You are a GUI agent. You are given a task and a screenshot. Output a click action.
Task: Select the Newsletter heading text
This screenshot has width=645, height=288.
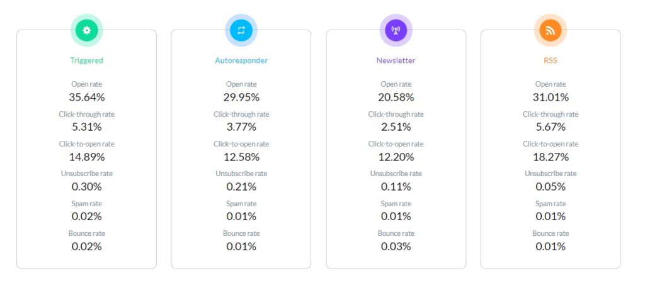[x=396, y=60]
